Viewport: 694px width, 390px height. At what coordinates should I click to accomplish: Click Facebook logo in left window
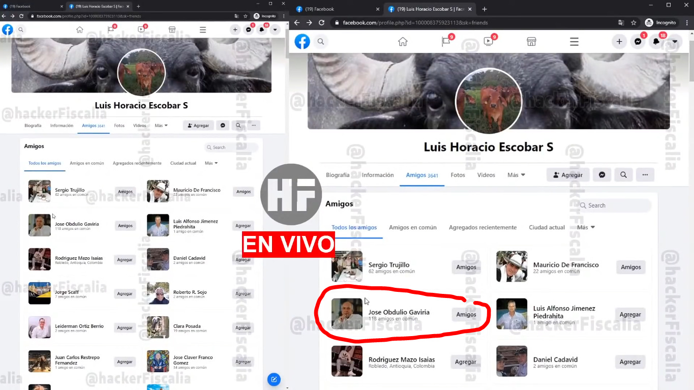coord(7,29)
